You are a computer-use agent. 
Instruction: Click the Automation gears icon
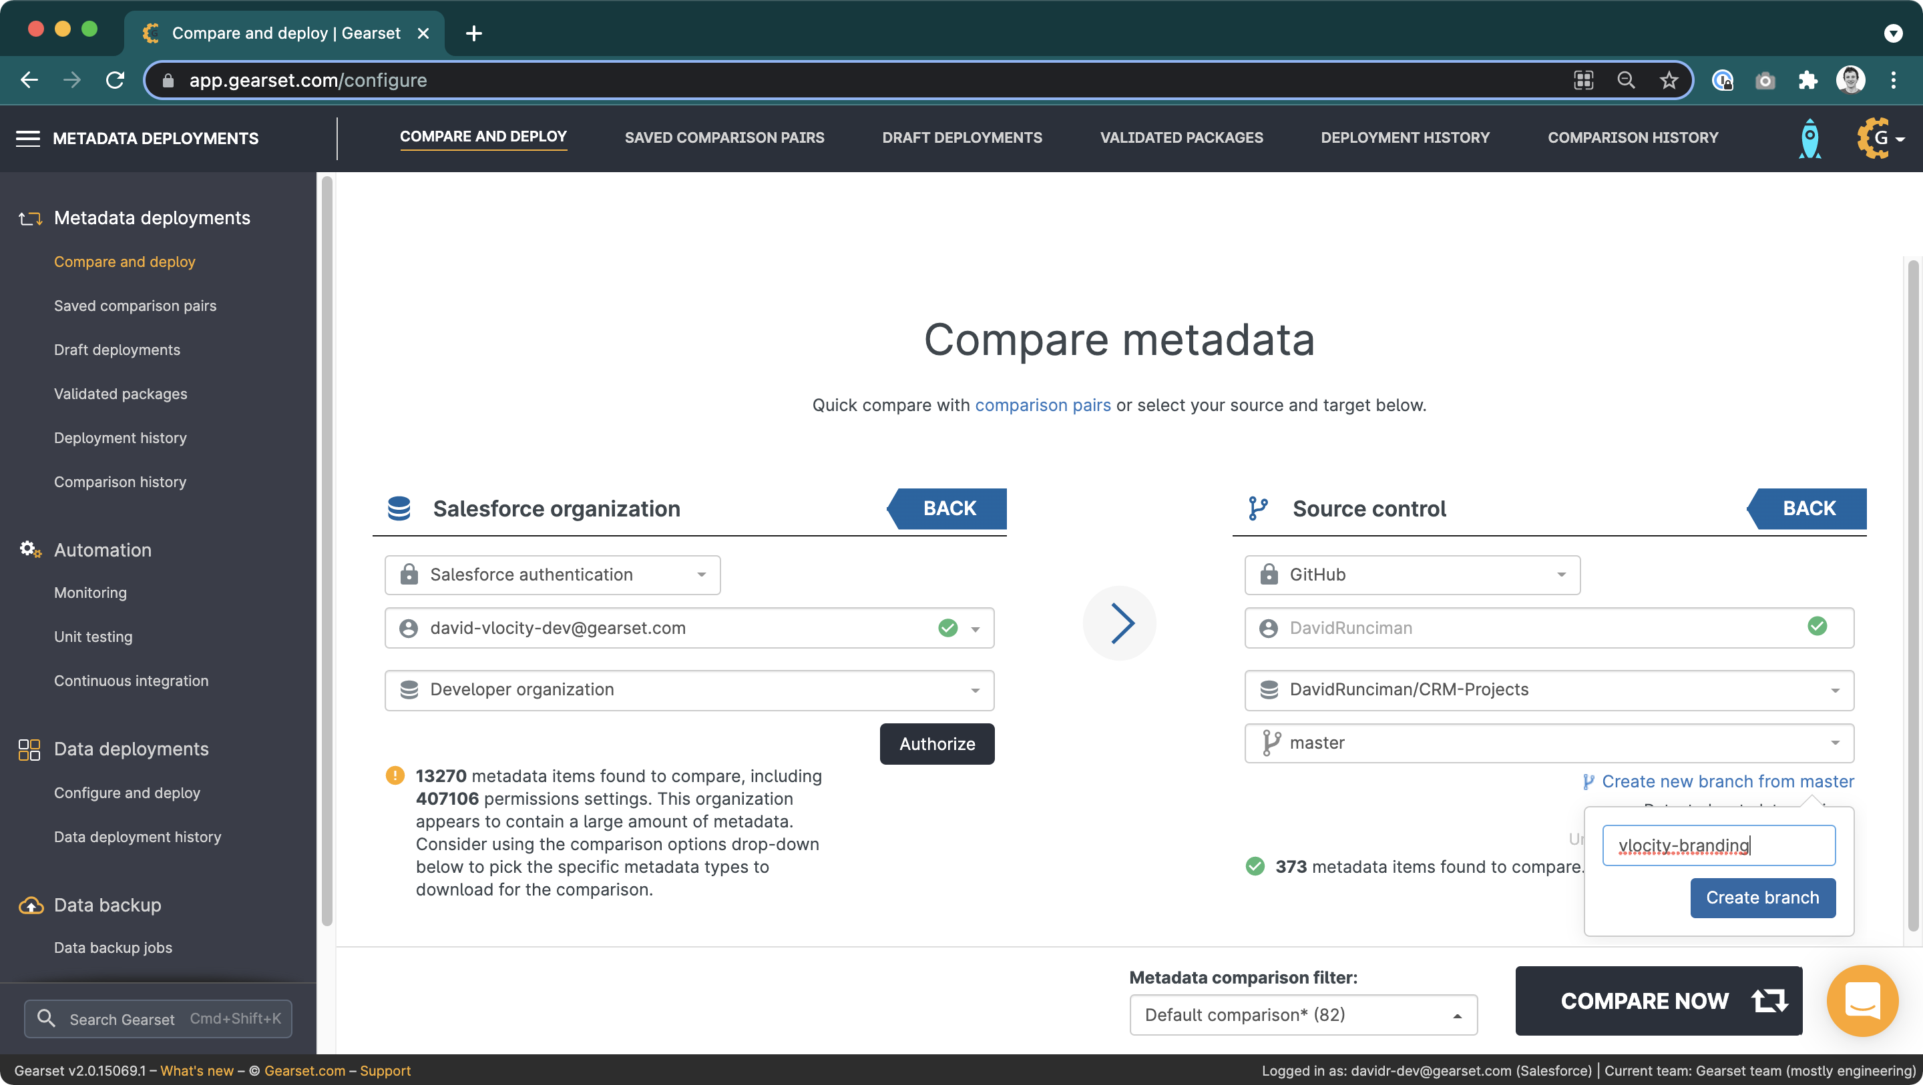(x=30, y=550)
